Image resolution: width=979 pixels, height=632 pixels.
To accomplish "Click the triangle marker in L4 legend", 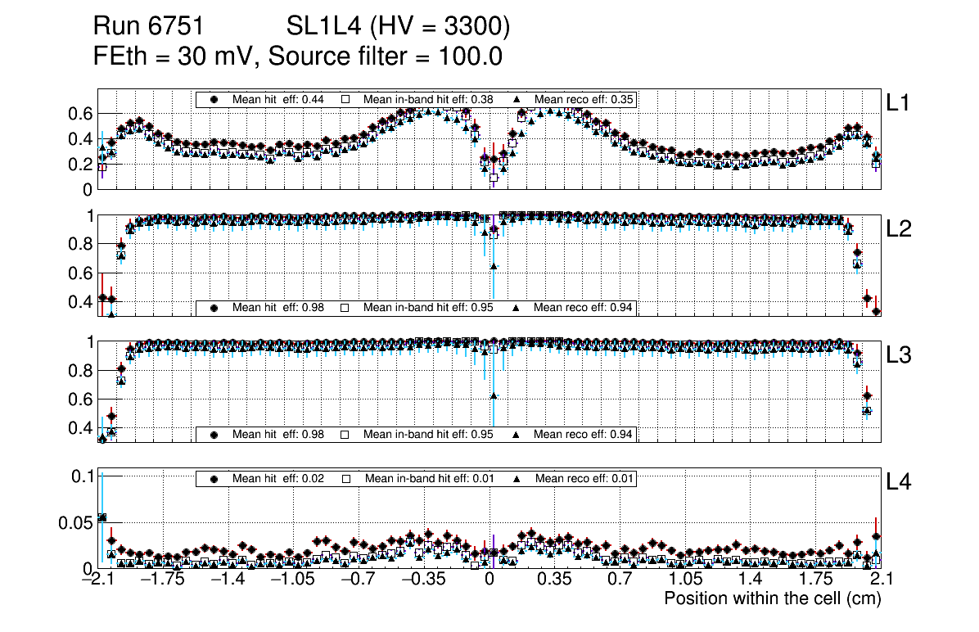I will 517,478.
